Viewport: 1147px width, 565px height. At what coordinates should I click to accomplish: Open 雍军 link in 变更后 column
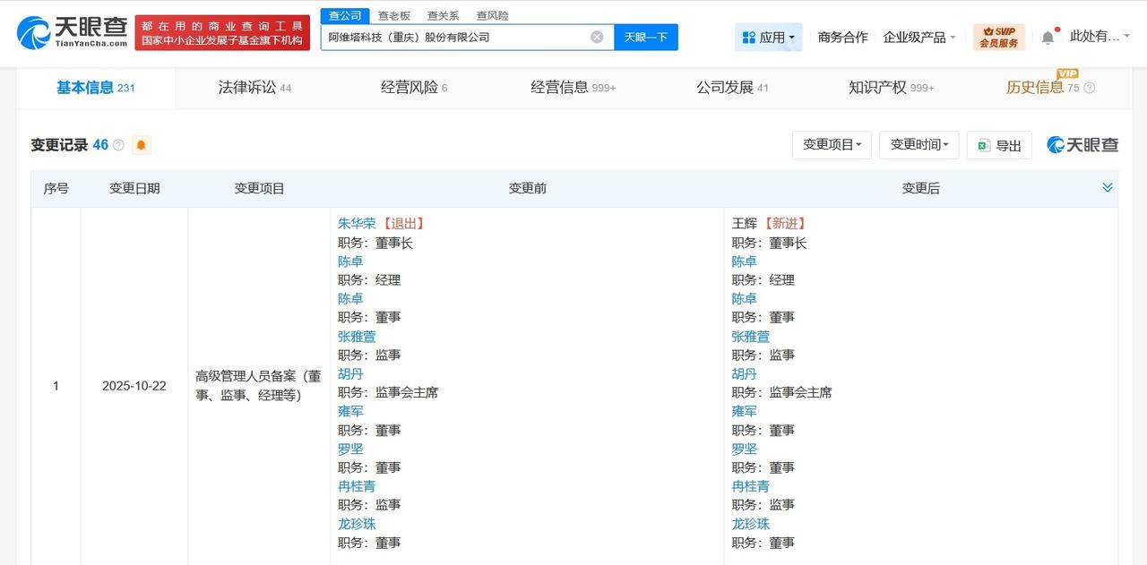tap(745, 411)
